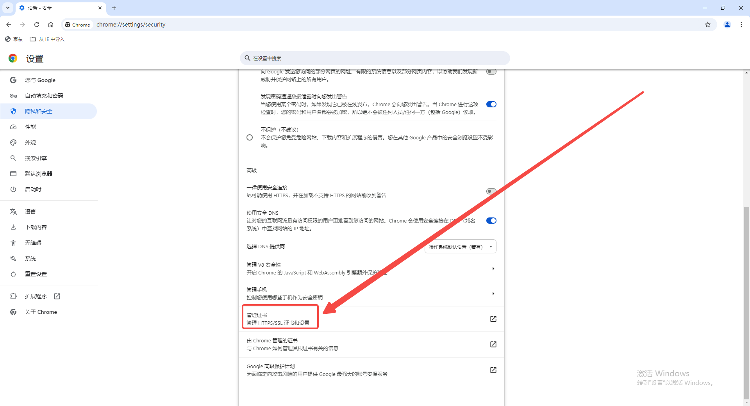Open 性能 settings section

pos(49,127)
